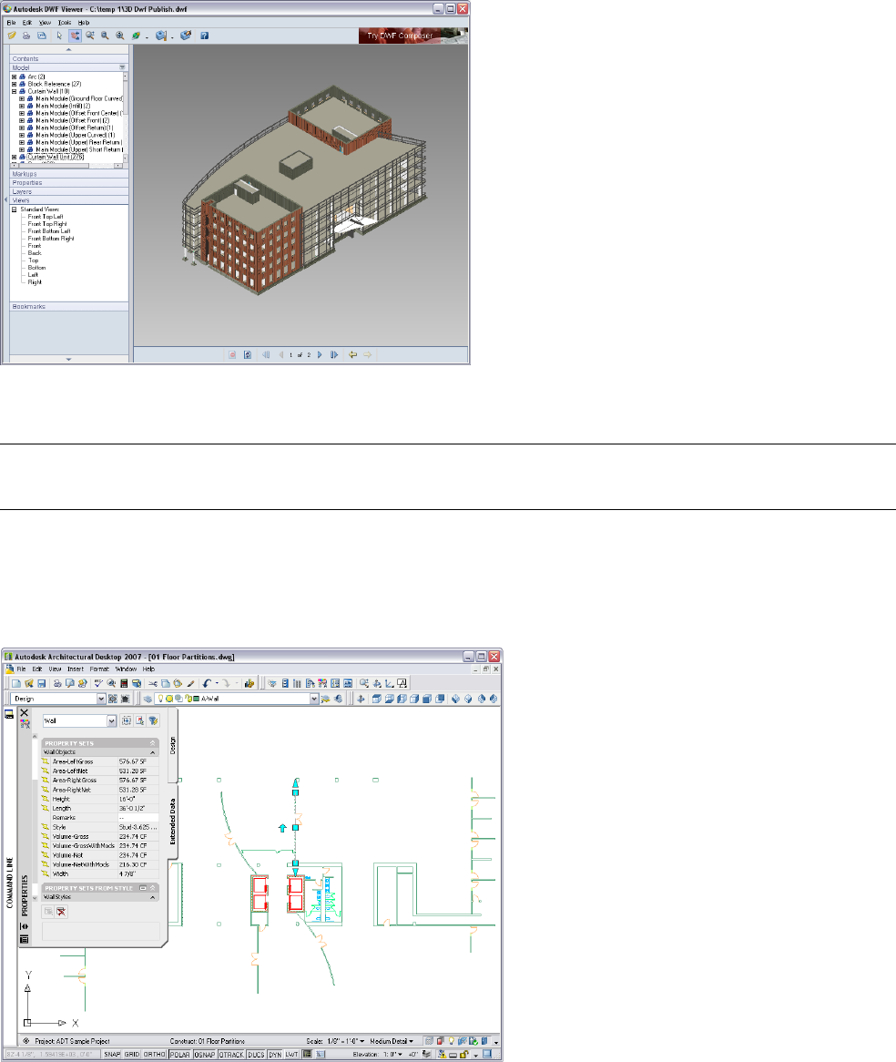
Task: Open the Tools menu in DWF Viewer
Action: [65, 23]
